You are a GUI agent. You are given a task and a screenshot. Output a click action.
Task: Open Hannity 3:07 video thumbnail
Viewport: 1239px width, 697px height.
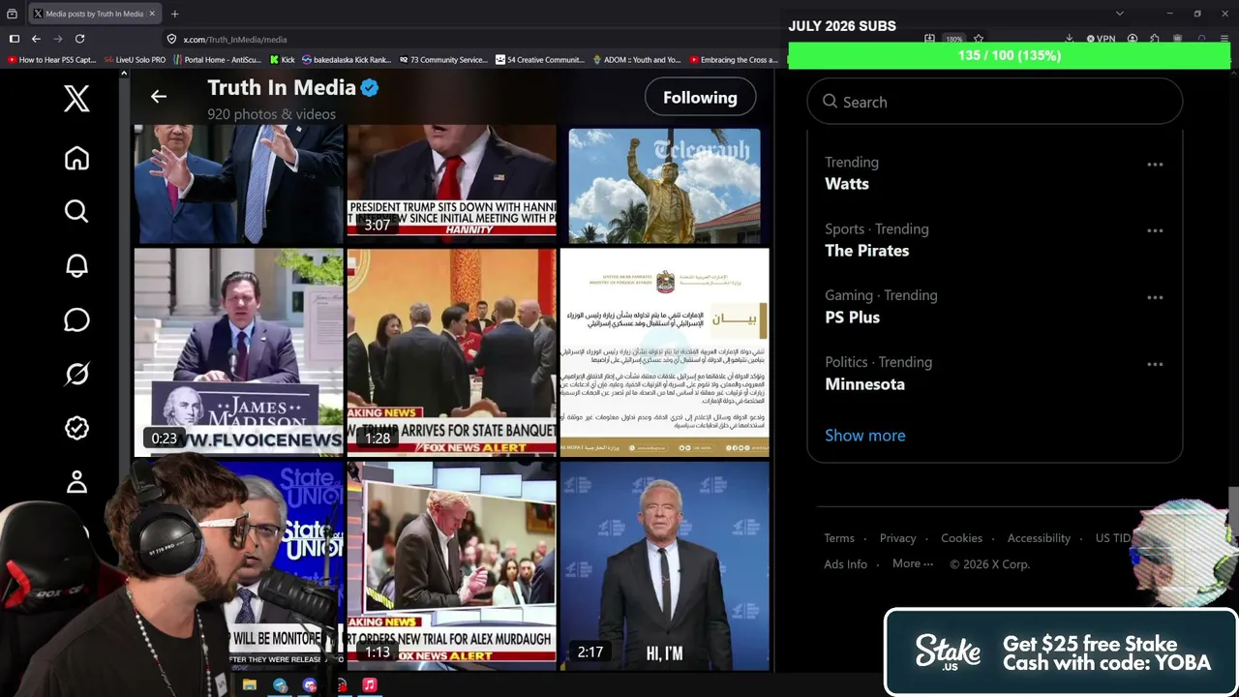pos(451,185)
